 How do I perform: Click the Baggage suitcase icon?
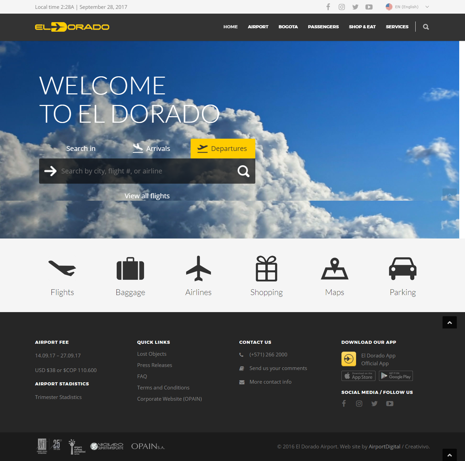[x=130, y=268]
